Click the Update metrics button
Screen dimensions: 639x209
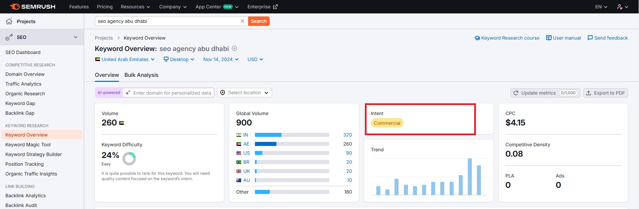546,93
